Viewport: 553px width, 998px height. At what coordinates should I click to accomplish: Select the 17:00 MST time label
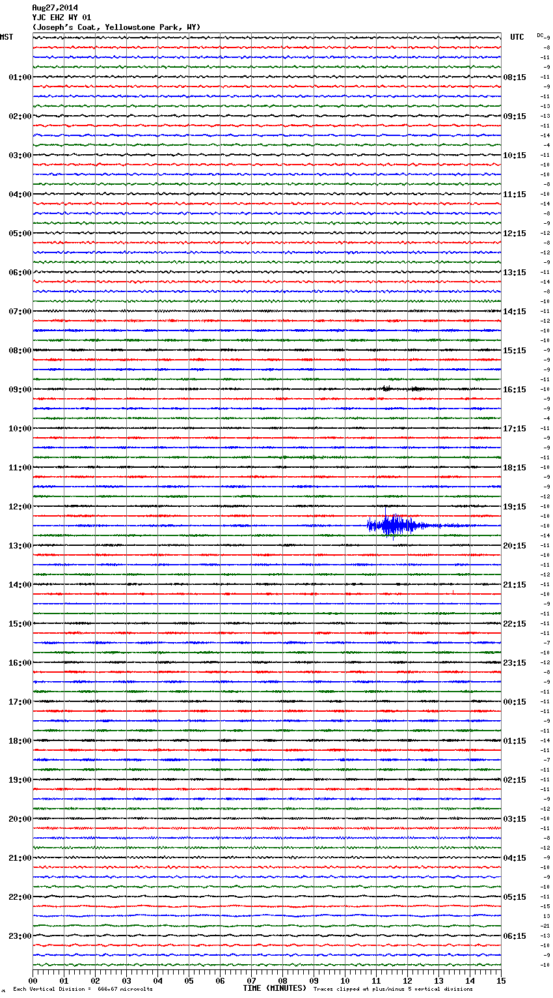(20, 702)
